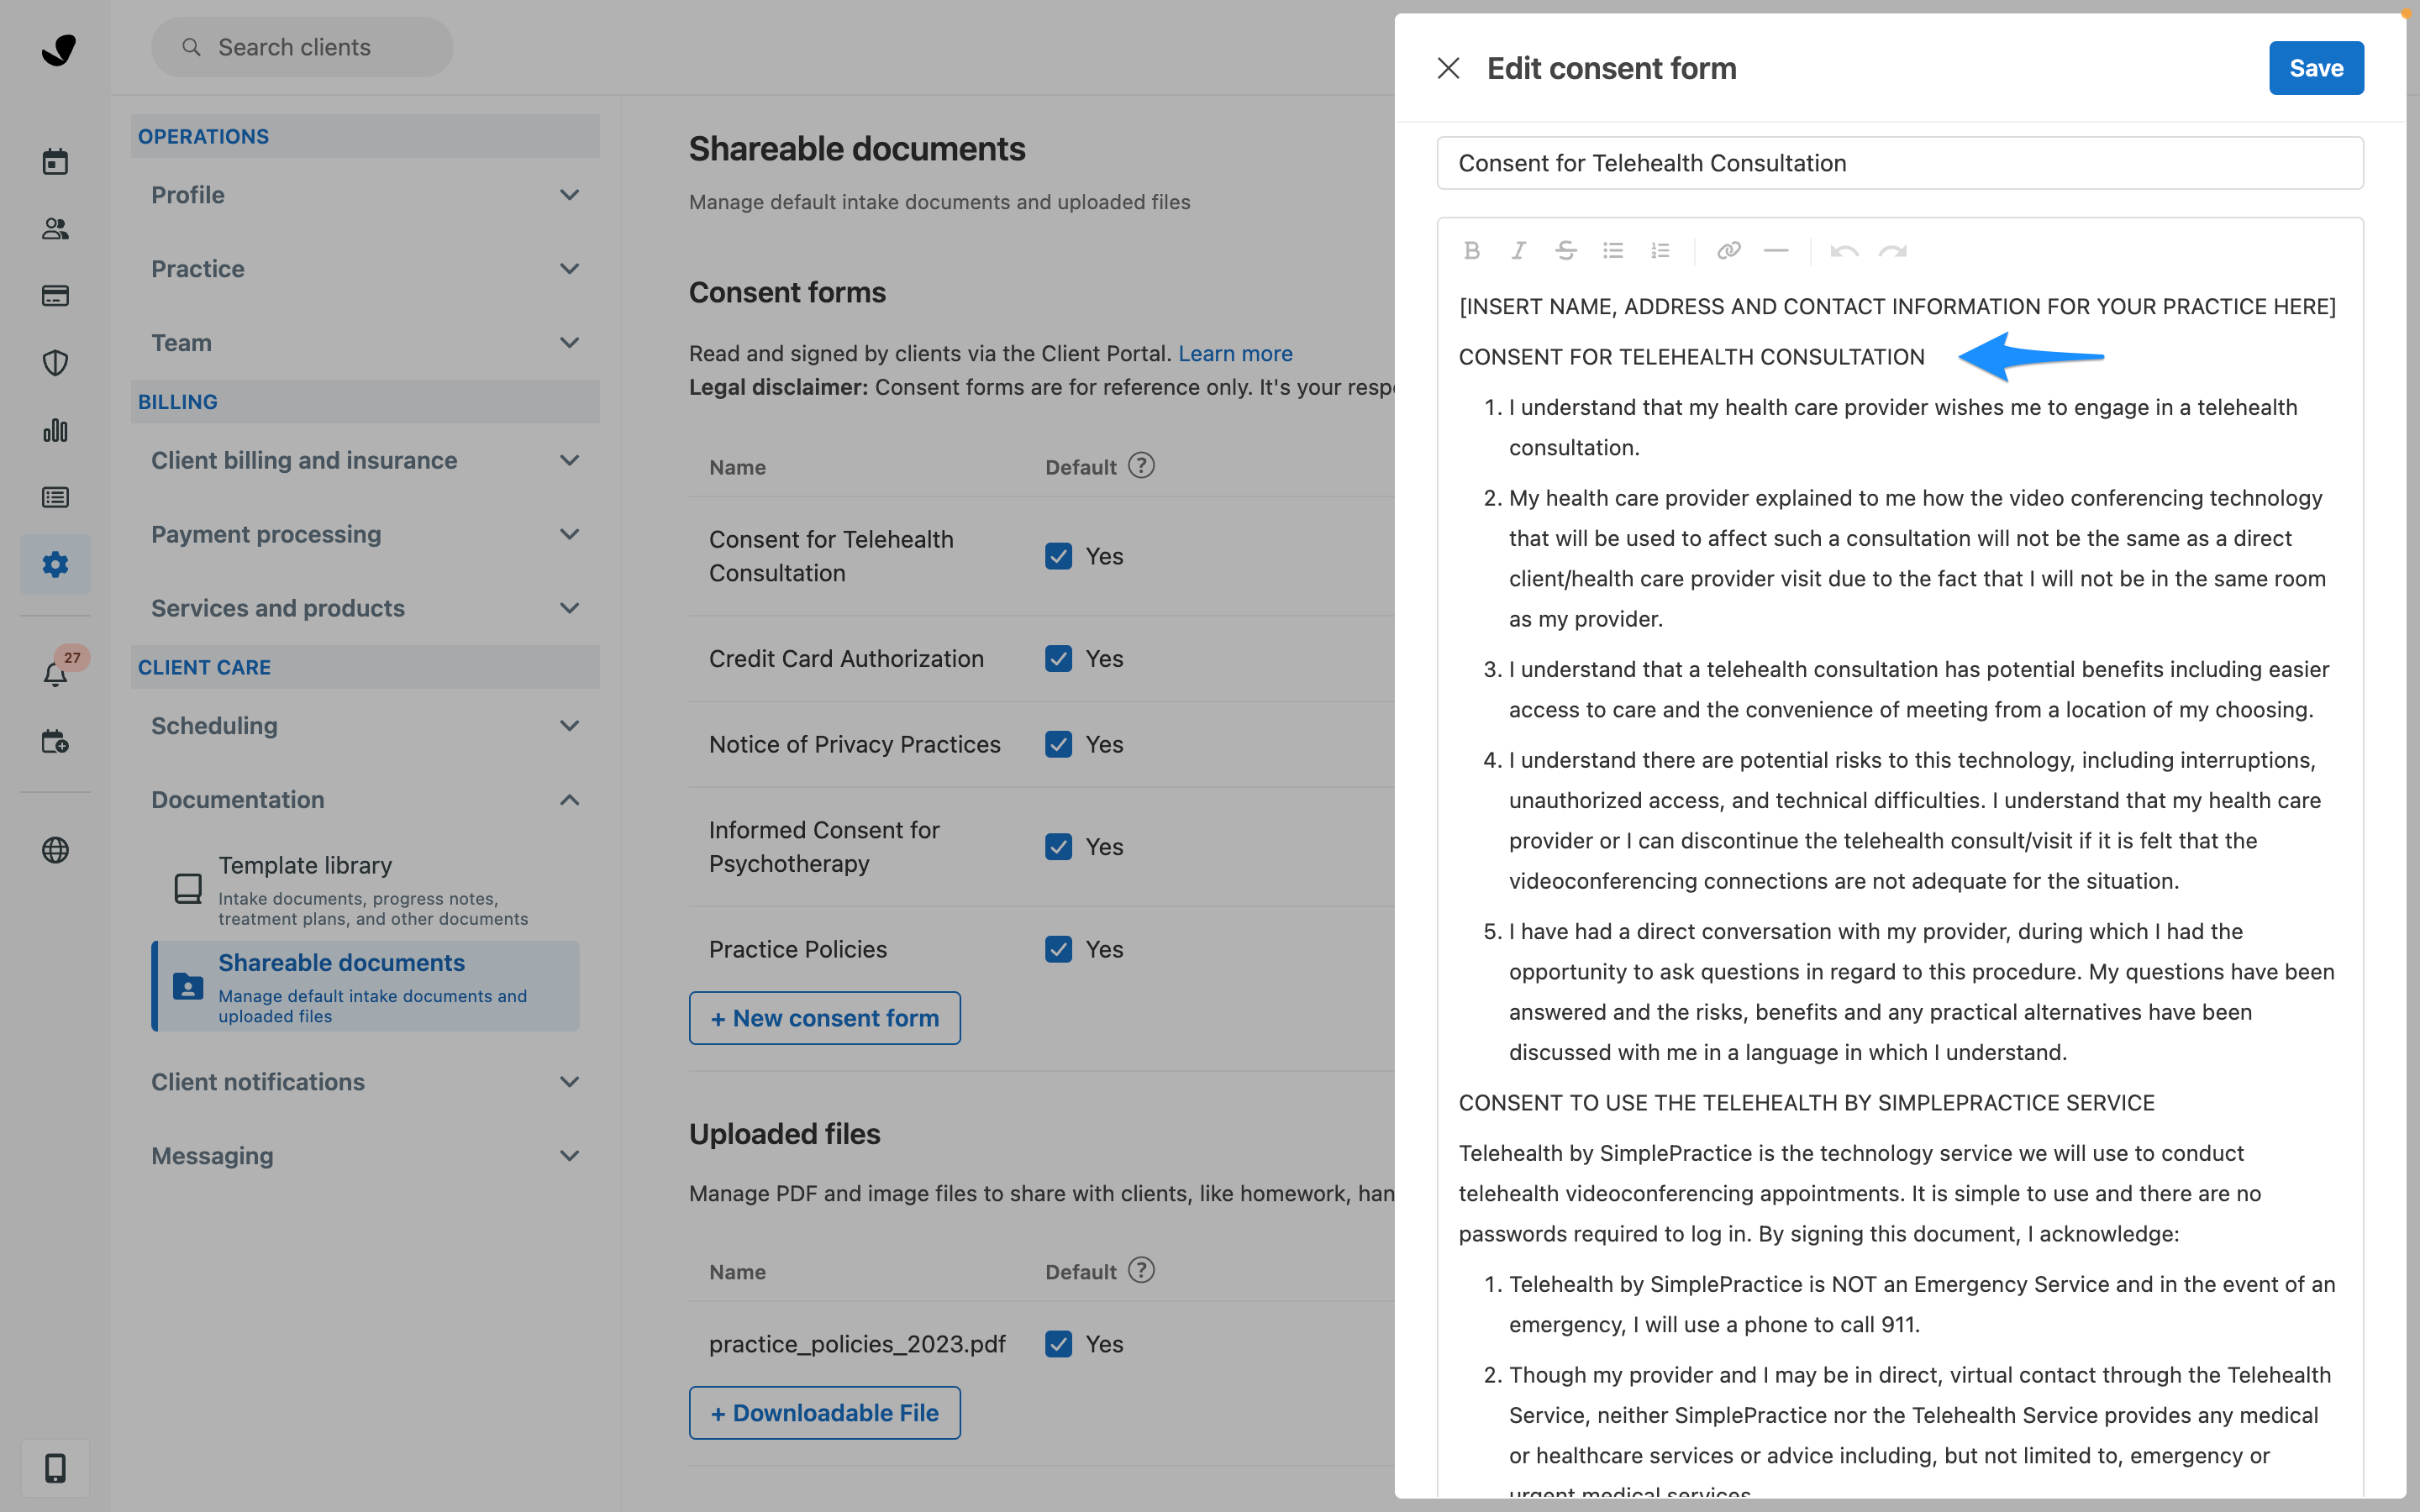Uncheck default for Practice Policies
The image size is (2420, 1512).
[x=1058, y=949]
